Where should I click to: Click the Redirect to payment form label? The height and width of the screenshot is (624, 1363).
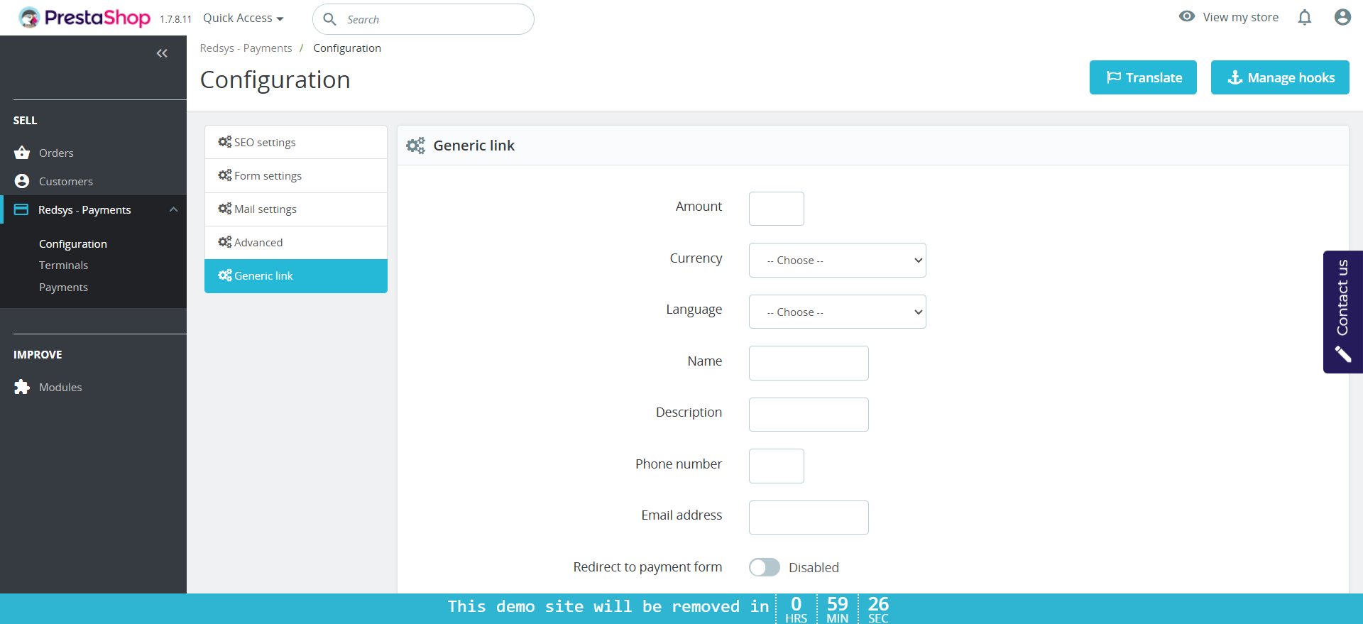point(647,566)
